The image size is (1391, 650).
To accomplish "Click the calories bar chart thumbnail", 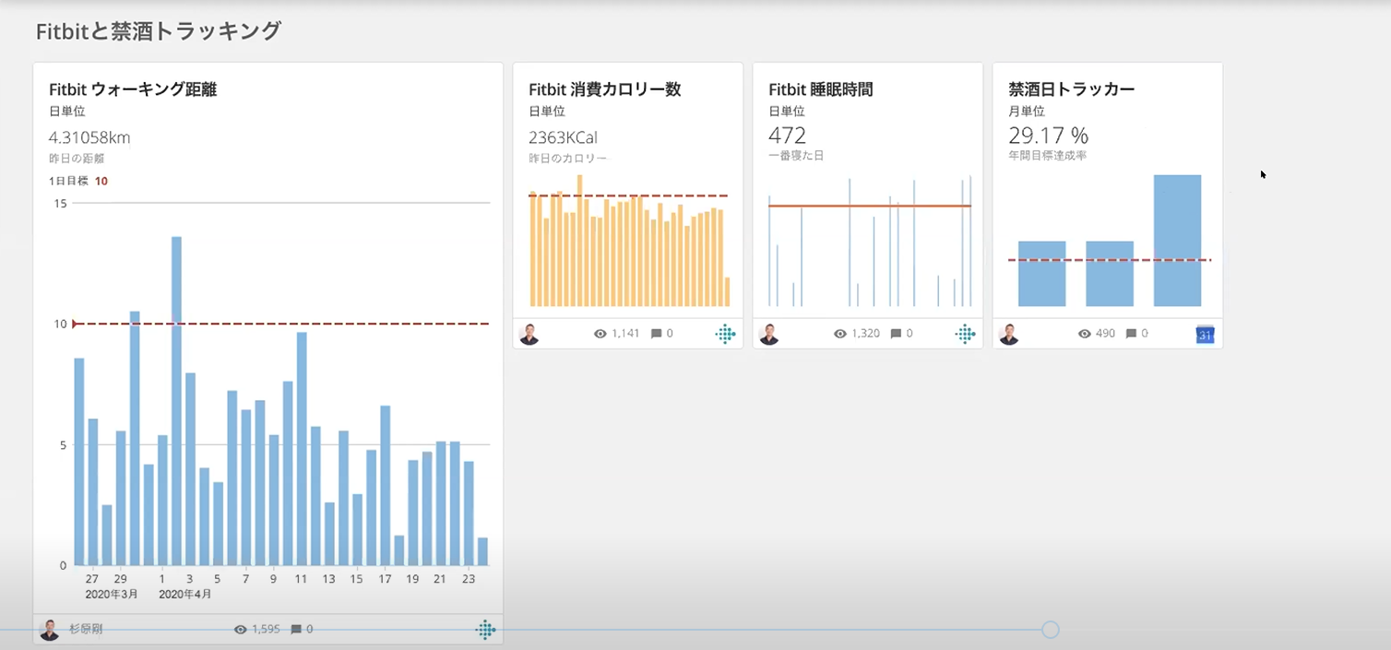I will click(x=628, y=240).
